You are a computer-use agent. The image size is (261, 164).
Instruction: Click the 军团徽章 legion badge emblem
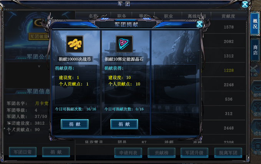point(38,36)
